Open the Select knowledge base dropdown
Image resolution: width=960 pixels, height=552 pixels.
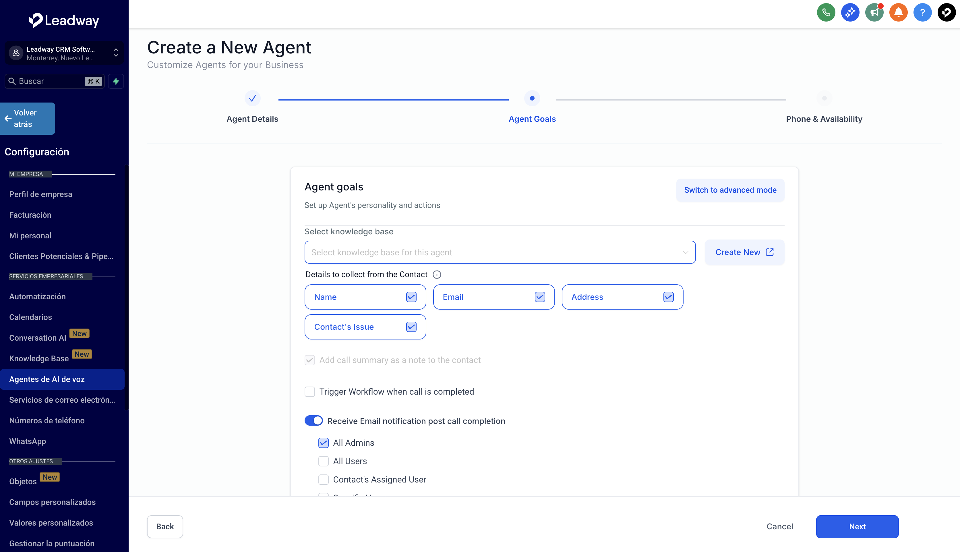[x=500, y=252]
